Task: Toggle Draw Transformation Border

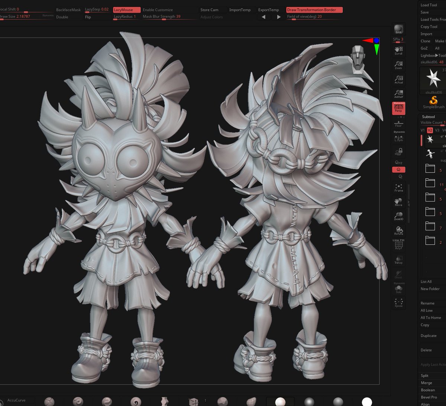Action: point(314,10)
